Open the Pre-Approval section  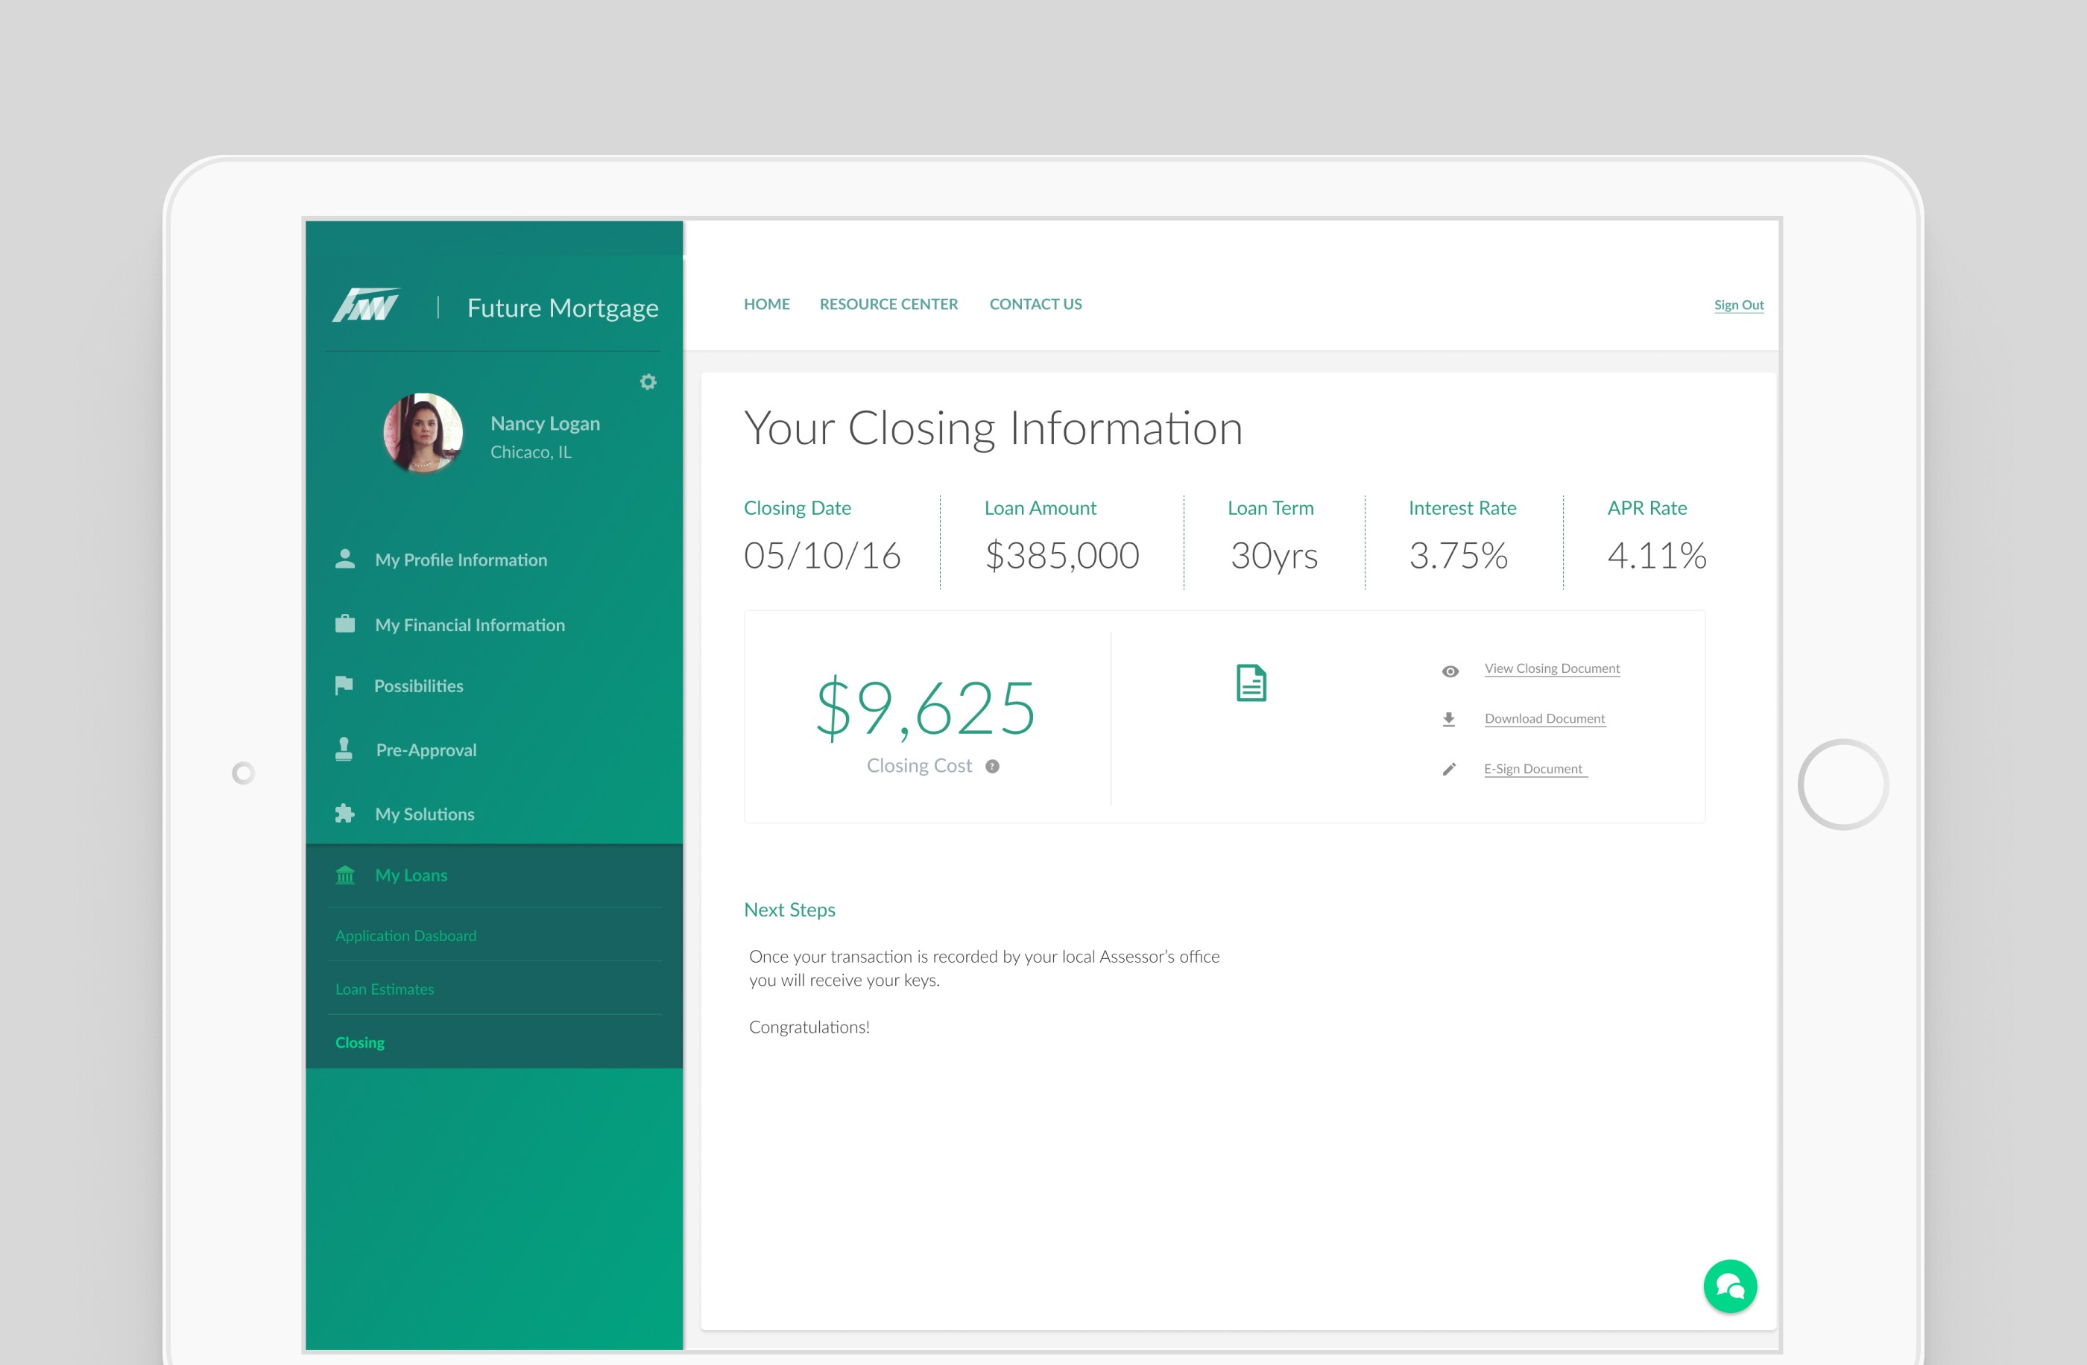click(x=426, y=750)
